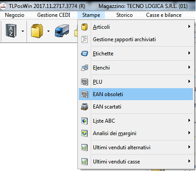196x171 pixels.
Task: Expand the Articoli submenu arrow
Action: point(189,27)
